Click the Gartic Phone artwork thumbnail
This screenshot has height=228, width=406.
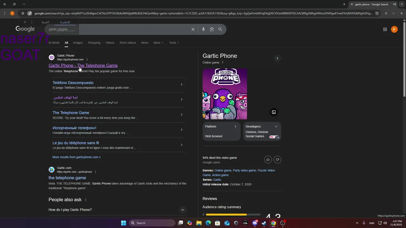(x=225, y=94)
